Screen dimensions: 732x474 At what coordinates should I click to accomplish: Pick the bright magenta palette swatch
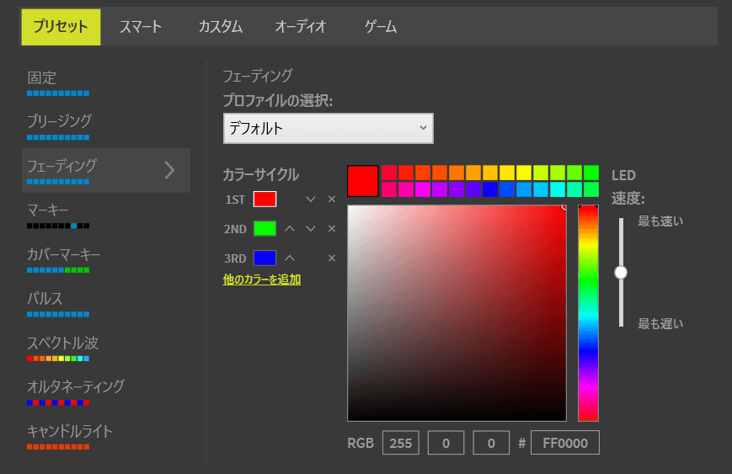[x=423, y=189]
